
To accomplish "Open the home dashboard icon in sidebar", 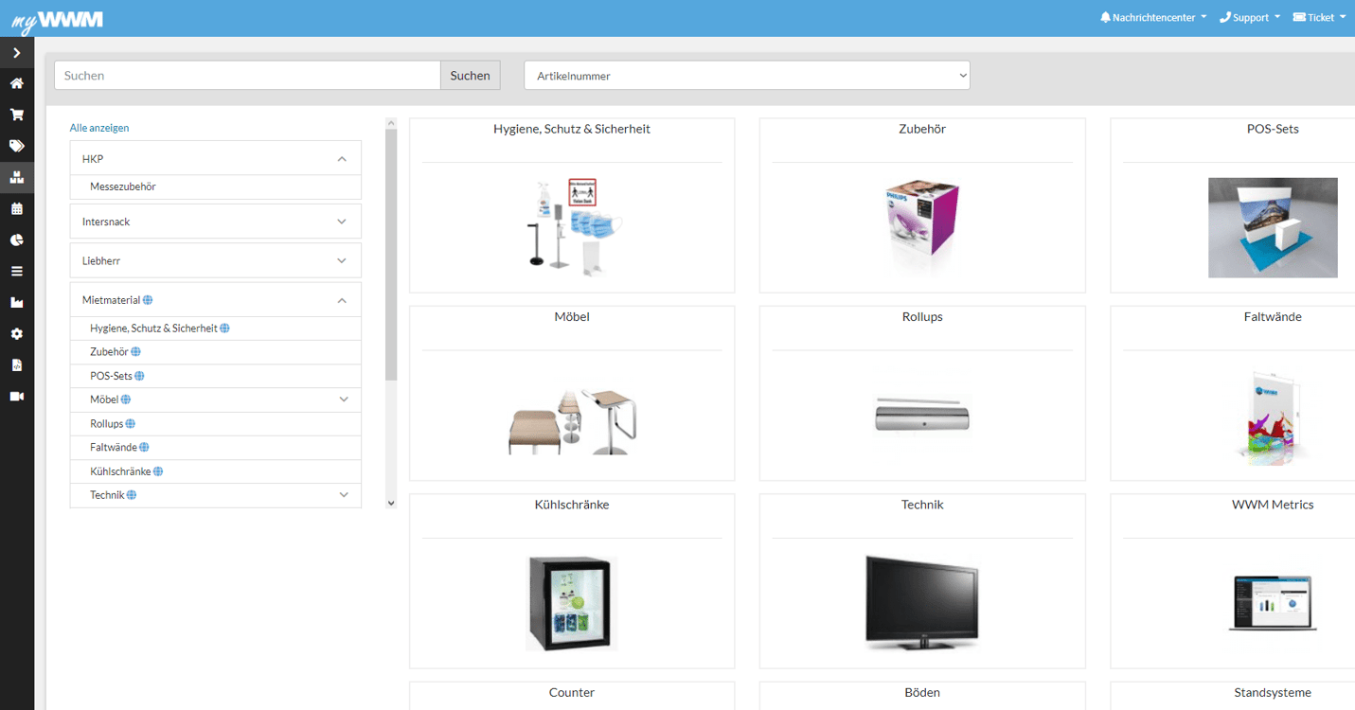I will 16,83.
